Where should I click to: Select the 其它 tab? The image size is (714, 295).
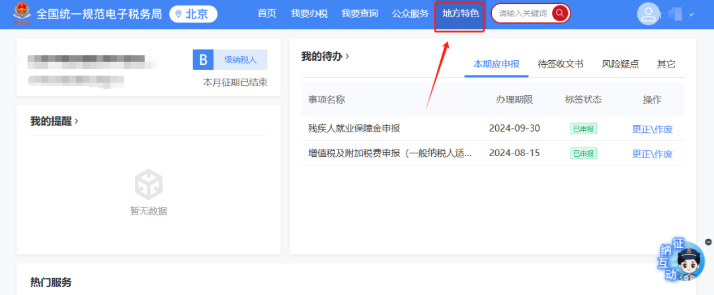click(666, 64)
